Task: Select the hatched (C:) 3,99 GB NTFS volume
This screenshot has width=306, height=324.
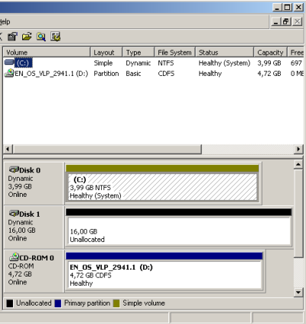Action: (x=162, y=187)
